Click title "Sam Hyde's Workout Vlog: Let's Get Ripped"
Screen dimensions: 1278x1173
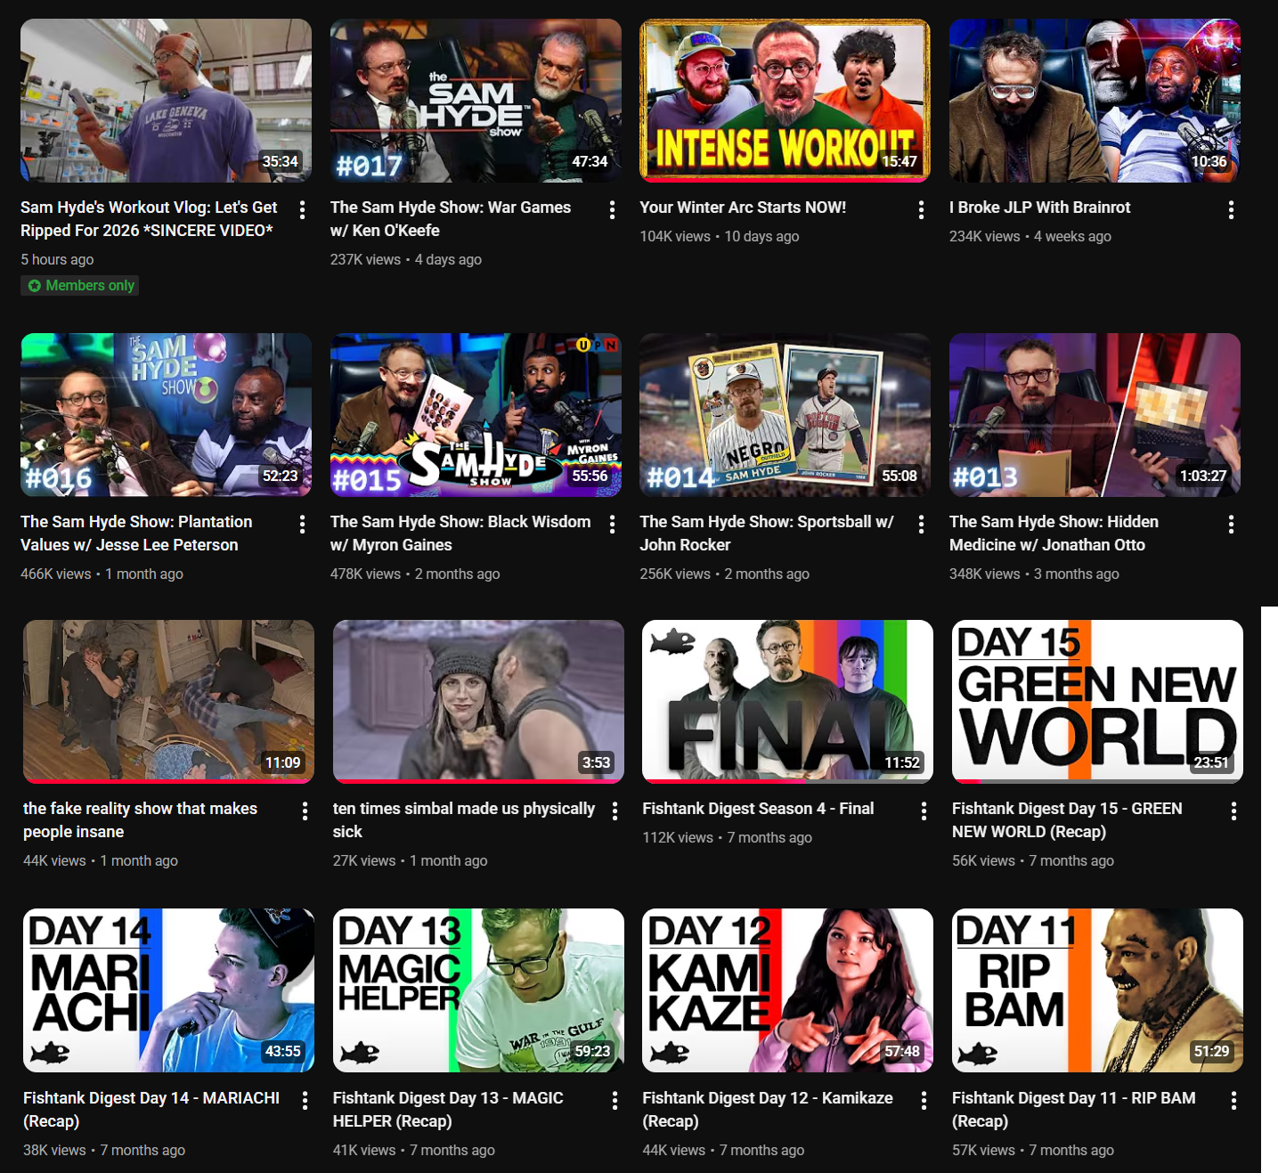pos(149,219)
